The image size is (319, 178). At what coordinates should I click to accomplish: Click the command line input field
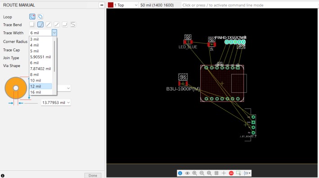[250, 5]
